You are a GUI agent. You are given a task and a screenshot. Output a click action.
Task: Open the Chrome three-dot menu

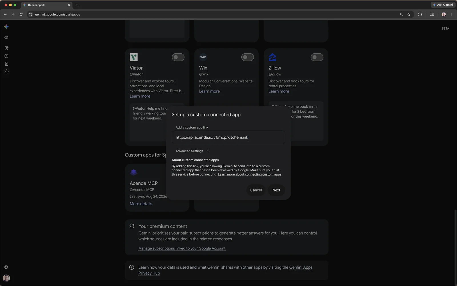point(452,14)
